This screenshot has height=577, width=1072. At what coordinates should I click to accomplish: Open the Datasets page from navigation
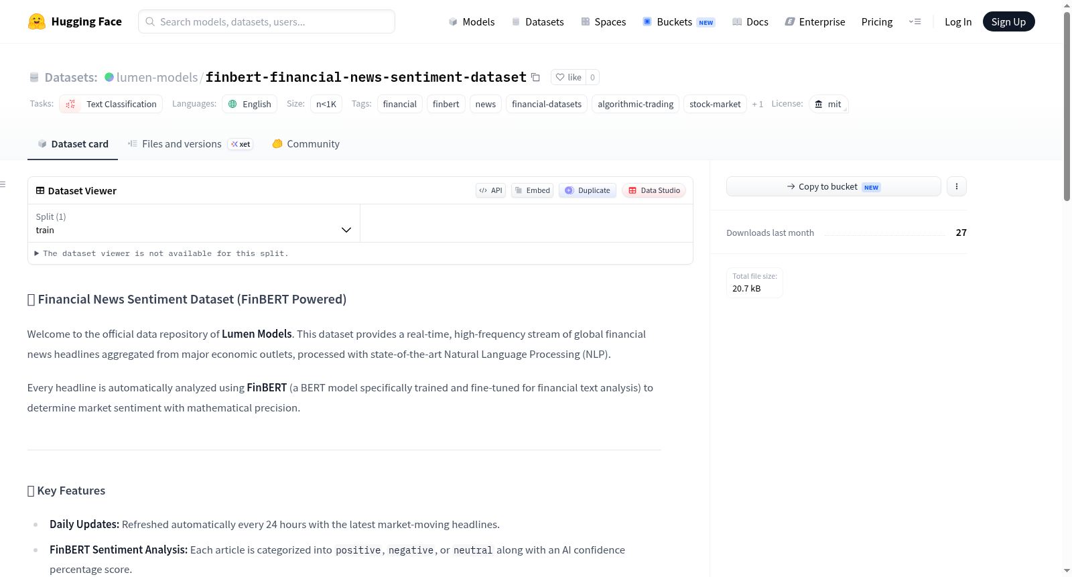537,21
